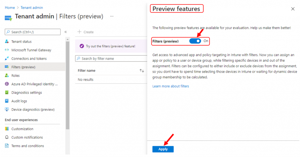Open Device diagnostics (preview)
This screenshot has width=300, height=157.
(33, 109)
